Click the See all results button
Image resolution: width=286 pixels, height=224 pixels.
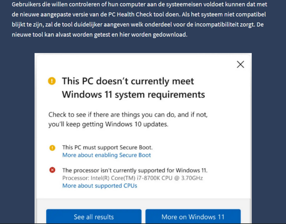click(x=94, y=217)
